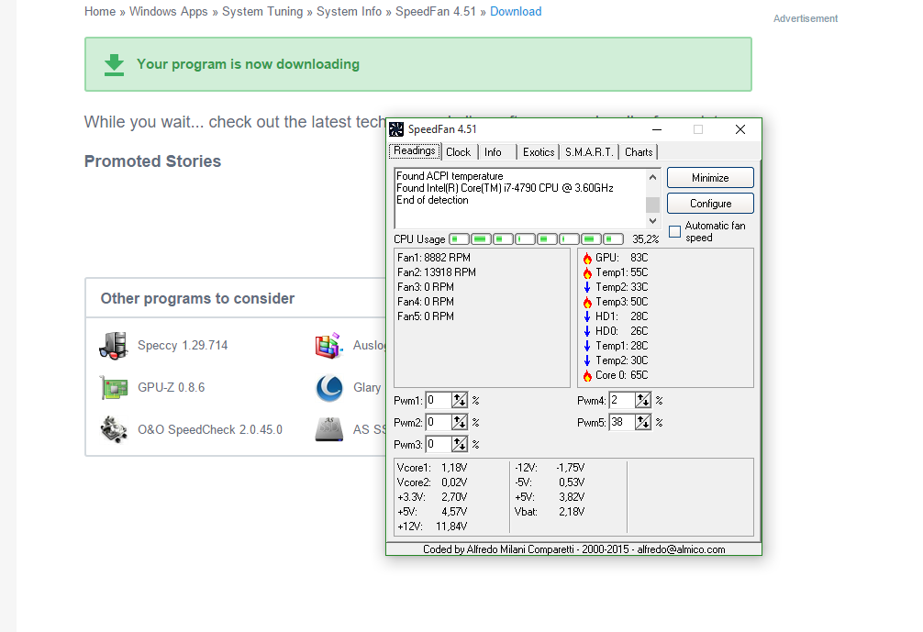Open the O&O SpeedCheck 2.0.45.0 link

click(x=210, y=430)
